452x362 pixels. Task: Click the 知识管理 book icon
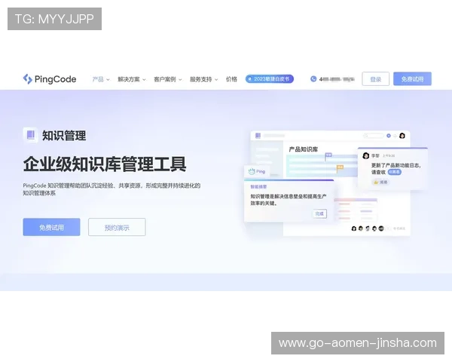tap(31, 135)
